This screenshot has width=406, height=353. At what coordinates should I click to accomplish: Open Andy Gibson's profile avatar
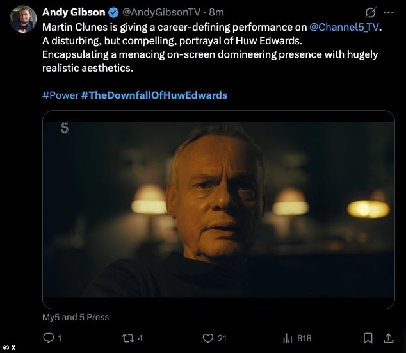point(22,19)
